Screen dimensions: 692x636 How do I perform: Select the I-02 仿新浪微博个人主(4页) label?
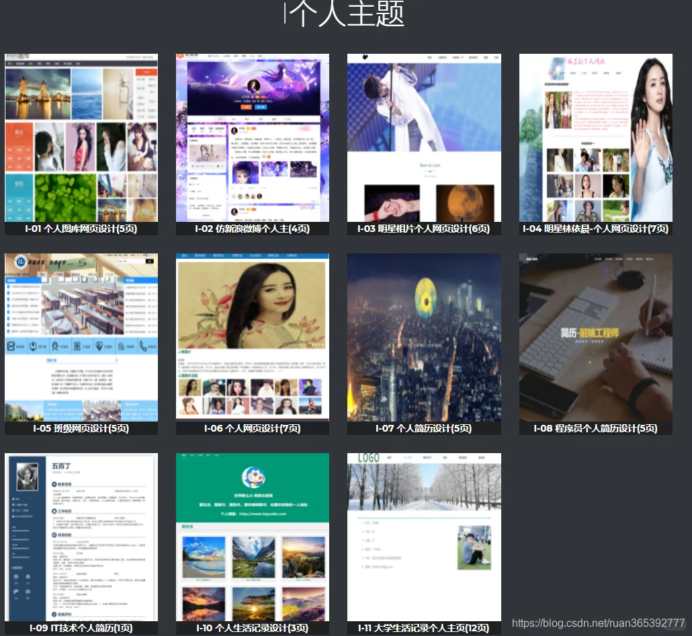252,229
